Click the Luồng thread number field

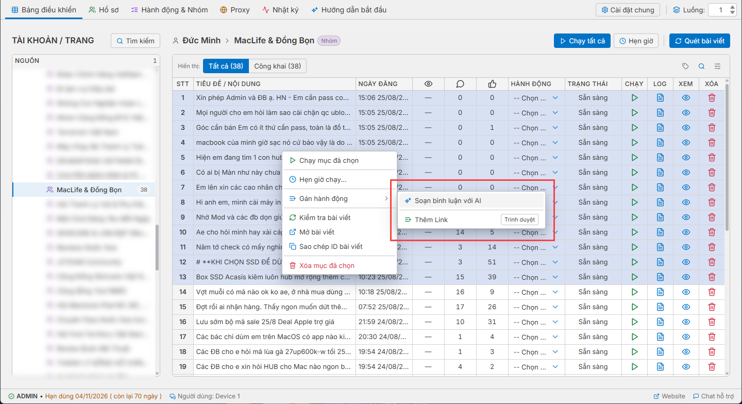pyautogui.click(x=719, y=10)
